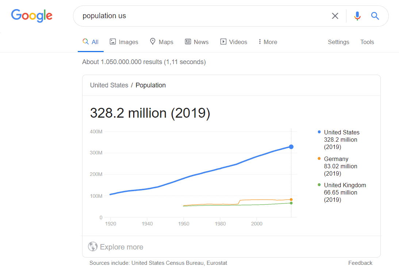This screenshot has height=271, width=399.
Task: Open Images search via its camera icon
Action: (113, 42)
